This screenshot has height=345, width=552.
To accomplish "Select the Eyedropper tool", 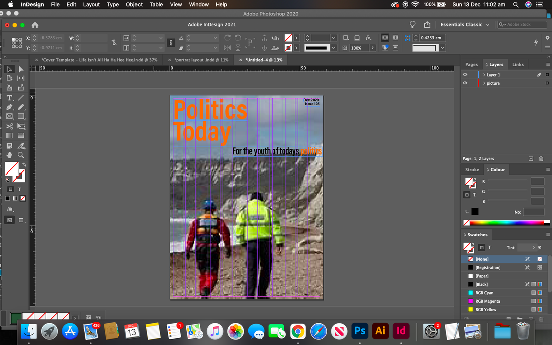I will (21, 146).
